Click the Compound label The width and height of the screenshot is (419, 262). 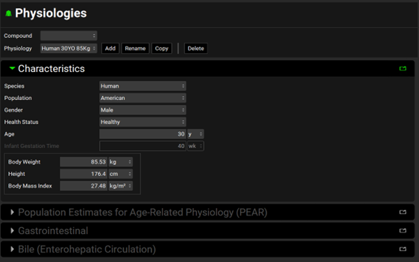[x=18, y=36]
